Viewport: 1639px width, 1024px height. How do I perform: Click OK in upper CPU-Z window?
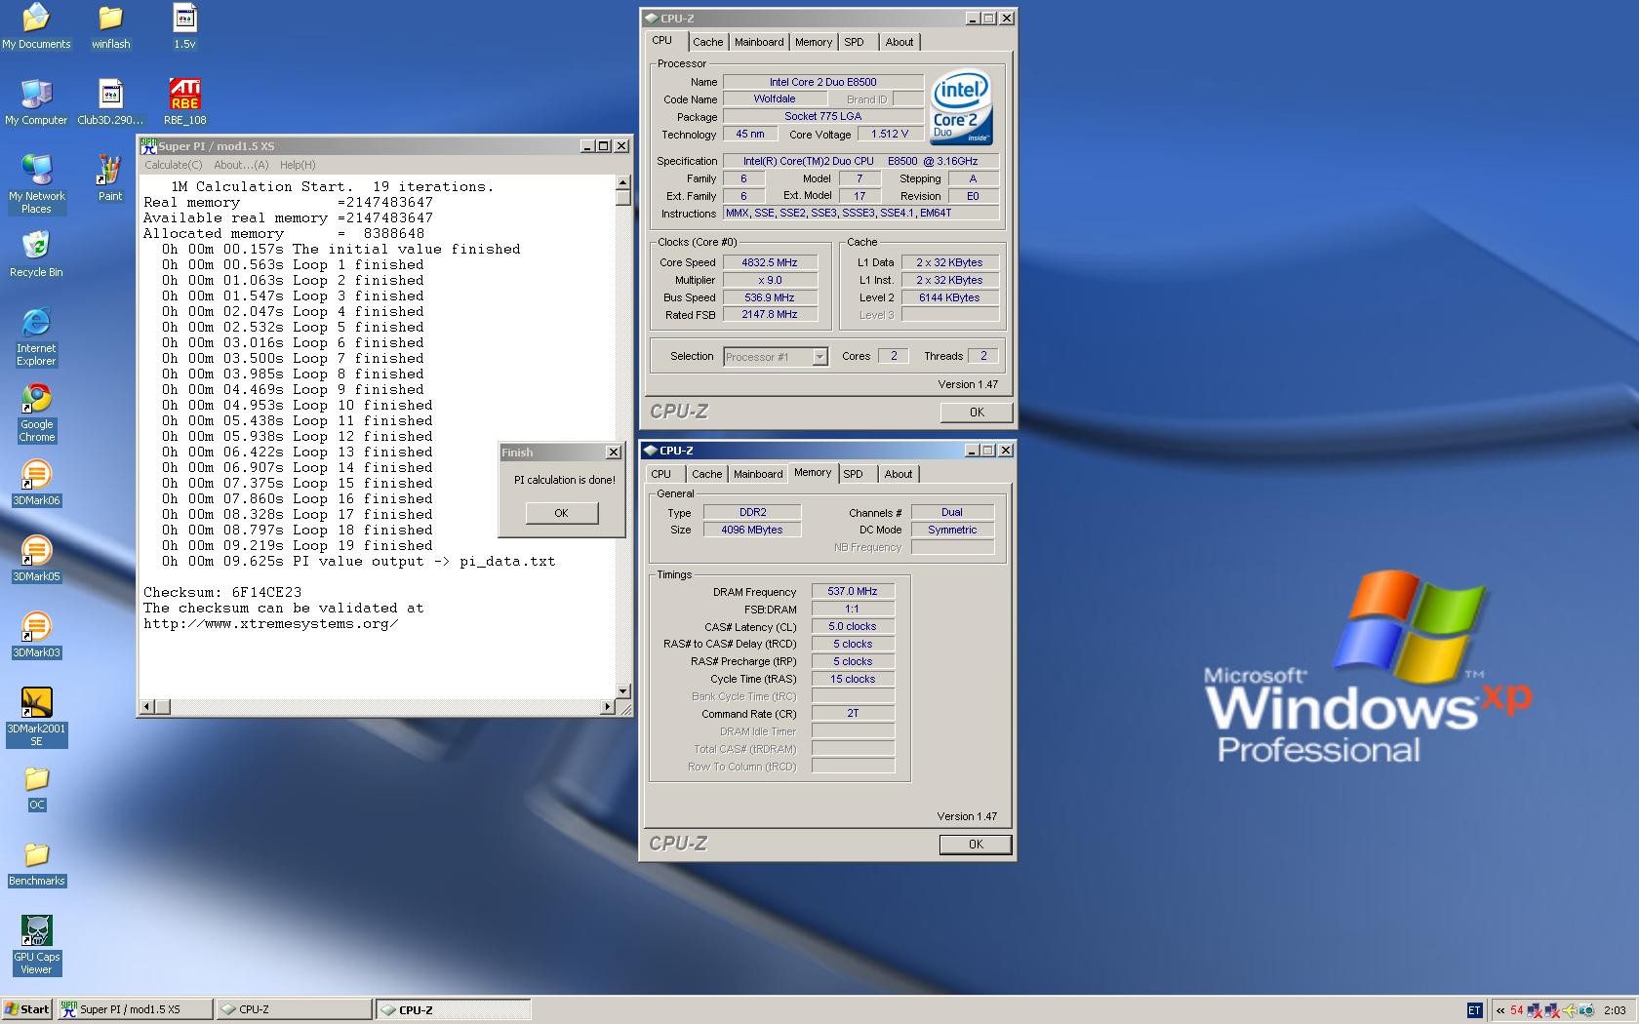977,413
